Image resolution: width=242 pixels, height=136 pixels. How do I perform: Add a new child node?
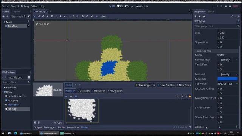click(3, 17)
